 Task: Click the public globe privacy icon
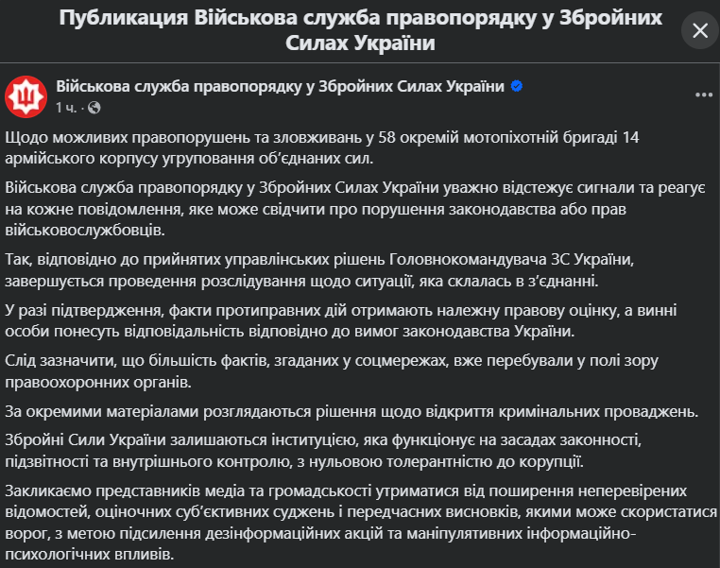point(94,107)
